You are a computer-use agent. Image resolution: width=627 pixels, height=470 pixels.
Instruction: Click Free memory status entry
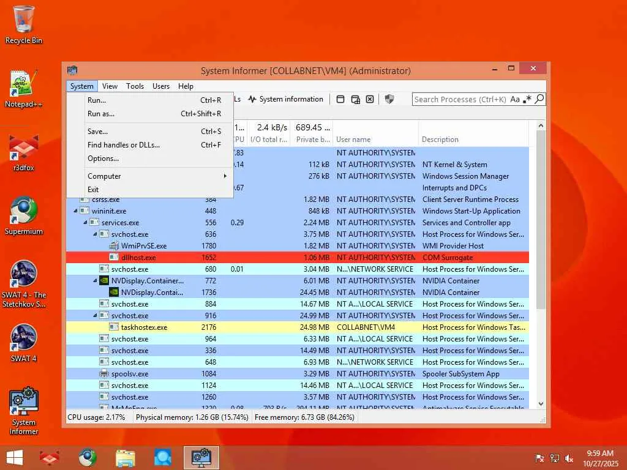[x=304, y=417]
